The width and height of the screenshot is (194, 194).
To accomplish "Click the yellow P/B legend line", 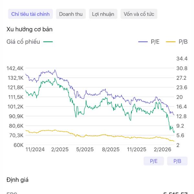I will click(x=170, y=42).
